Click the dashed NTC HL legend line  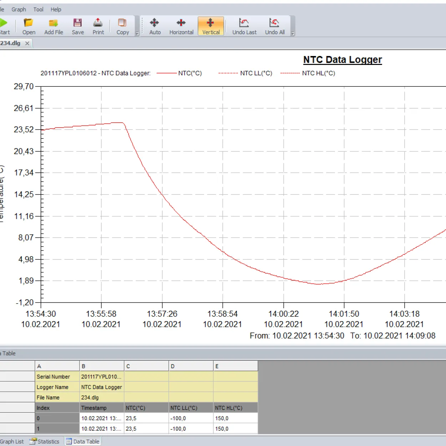(x=290, y=73)
